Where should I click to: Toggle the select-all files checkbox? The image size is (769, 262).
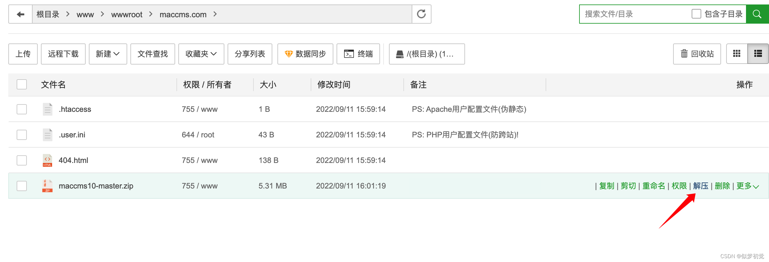(22, 84)
